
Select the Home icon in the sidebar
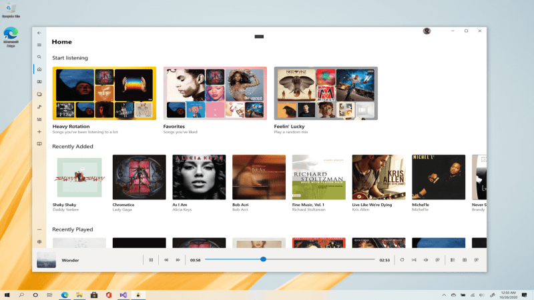click(39, 69)
